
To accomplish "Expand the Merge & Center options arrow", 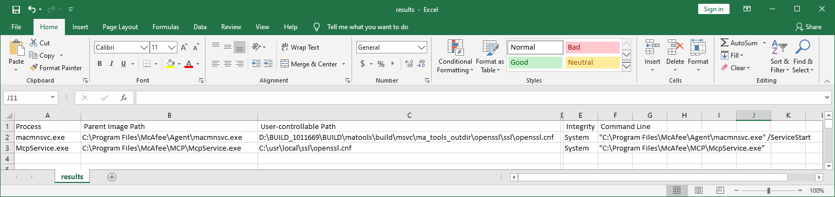I will point(343,64).
